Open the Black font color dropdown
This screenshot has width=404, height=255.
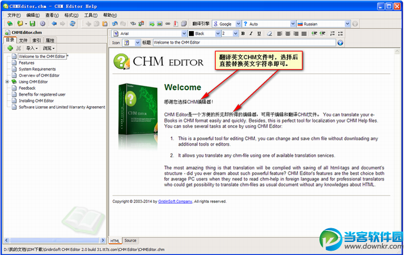click(218, 34)
